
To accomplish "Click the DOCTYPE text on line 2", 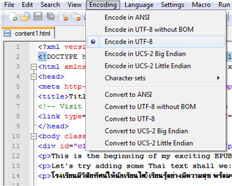I will click(62, 57).
